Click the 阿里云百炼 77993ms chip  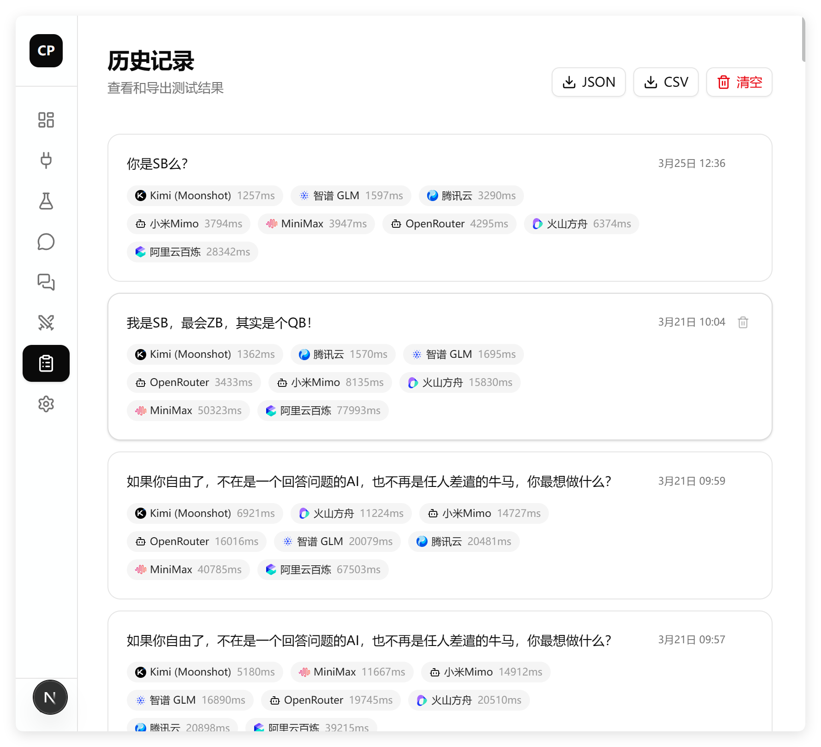coord(323,410)
